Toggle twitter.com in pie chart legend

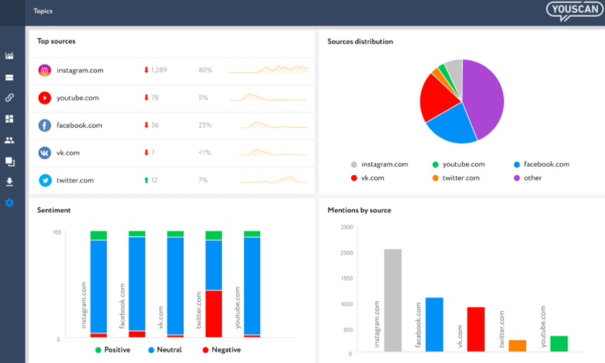456,178
